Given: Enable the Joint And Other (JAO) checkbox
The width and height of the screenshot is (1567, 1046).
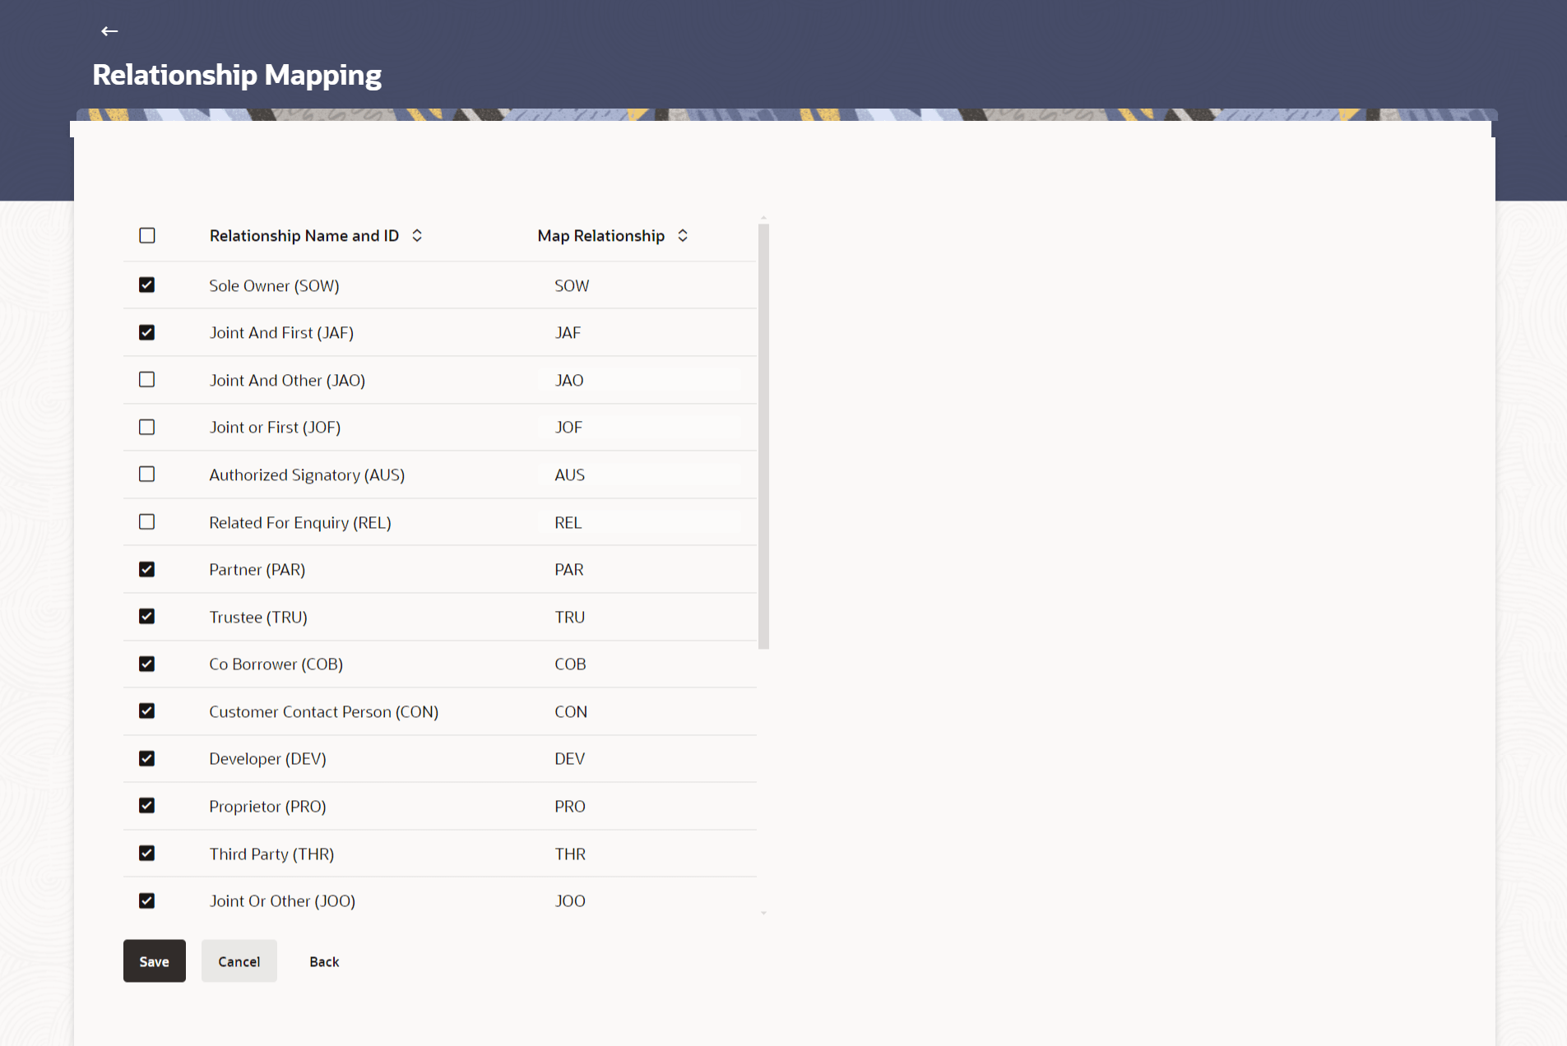Looking at the screenshot, I should click(x=146, y=379).
